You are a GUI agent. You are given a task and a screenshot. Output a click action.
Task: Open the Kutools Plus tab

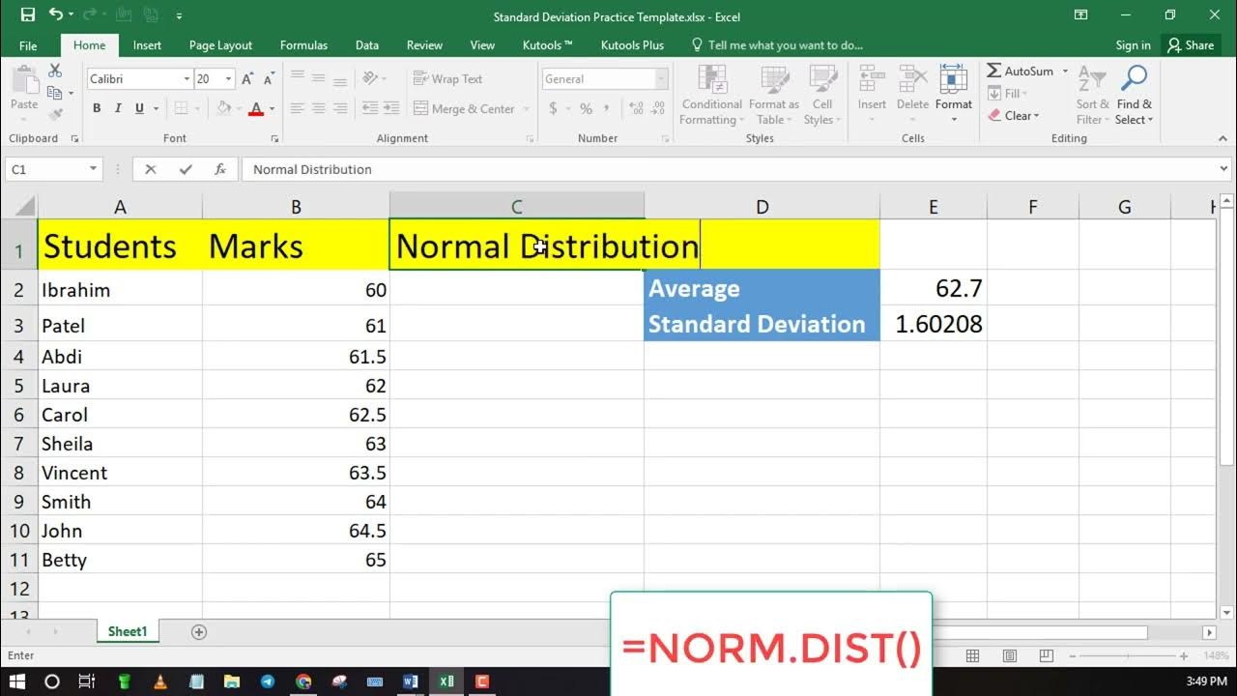[632, 44]
